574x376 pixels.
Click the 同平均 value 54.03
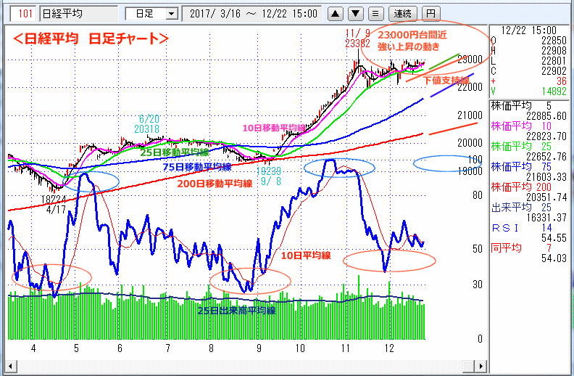[x=554, y=258]
